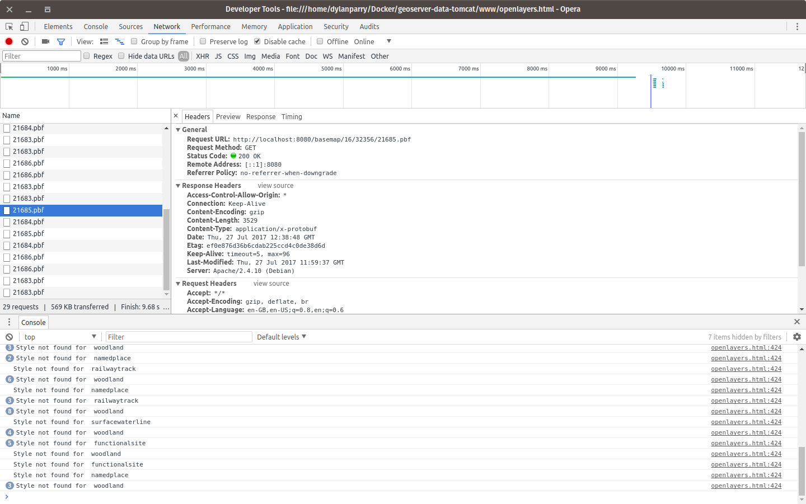Switch to the Timing tab
Screen dimensions: 806x504
point(292,116)
